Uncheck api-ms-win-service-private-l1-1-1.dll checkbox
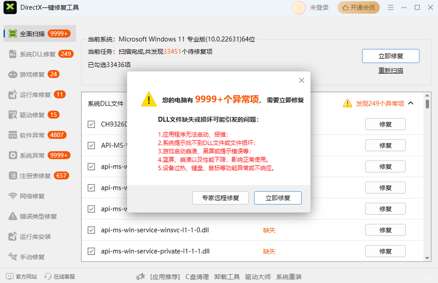The image size is (438, 283). (91, 251)
